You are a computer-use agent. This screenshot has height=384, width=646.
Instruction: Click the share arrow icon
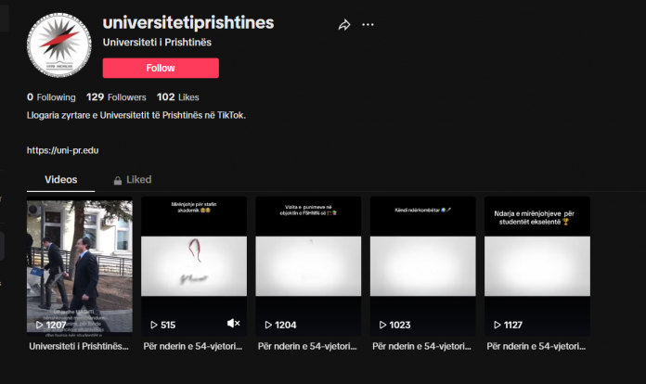(344, 25)
